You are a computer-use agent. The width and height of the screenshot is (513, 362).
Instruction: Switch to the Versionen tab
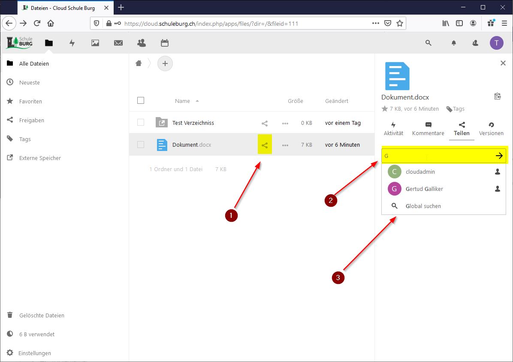491,129
